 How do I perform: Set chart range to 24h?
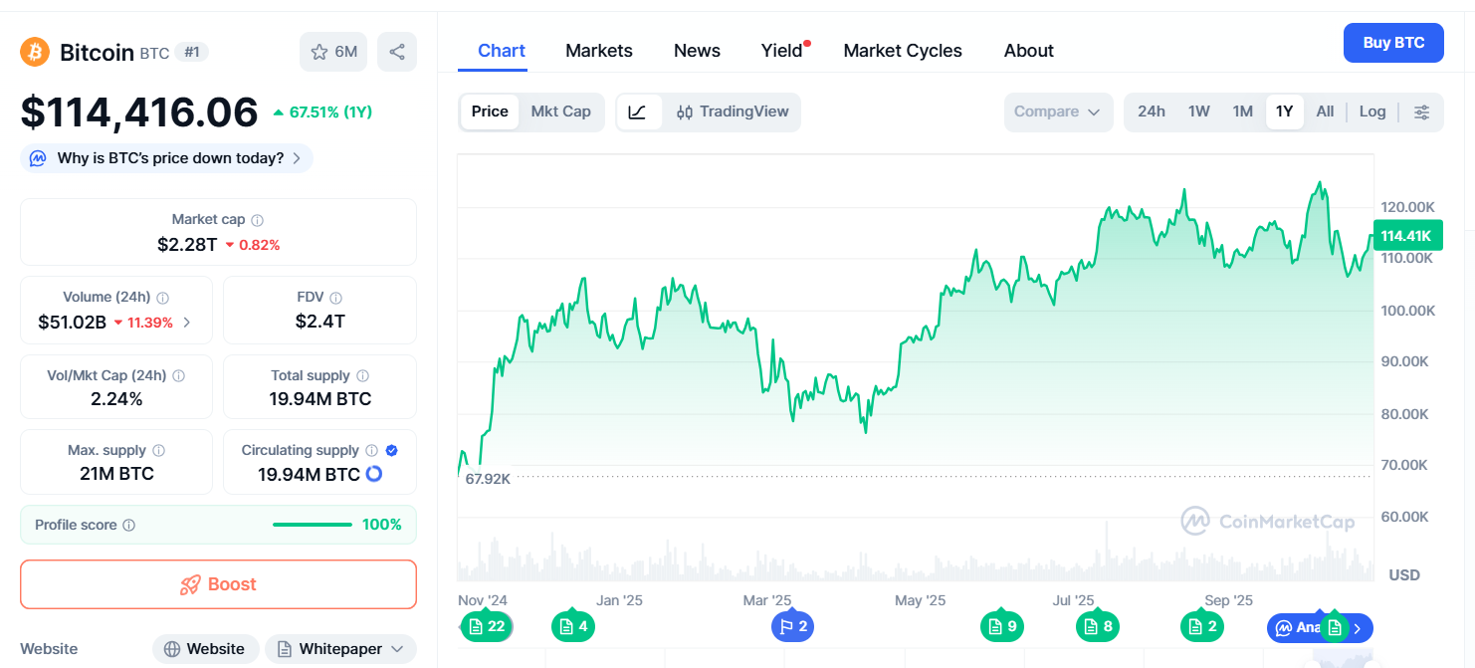pos(1152,111)
